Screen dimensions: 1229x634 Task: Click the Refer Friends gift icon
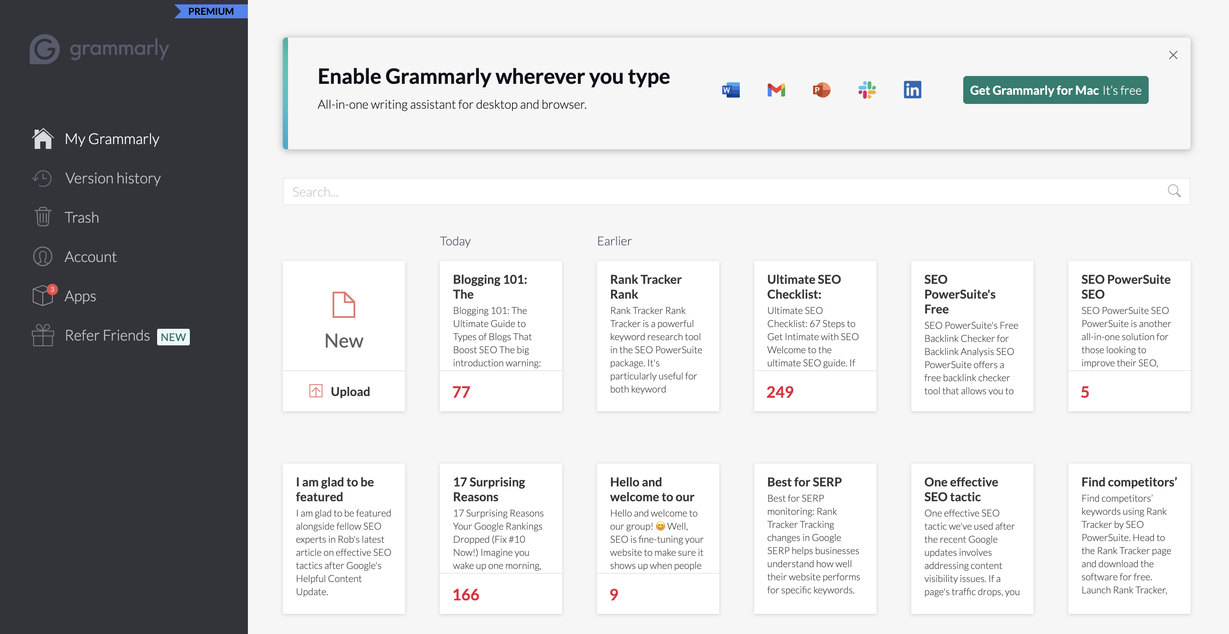coord(42,335)
